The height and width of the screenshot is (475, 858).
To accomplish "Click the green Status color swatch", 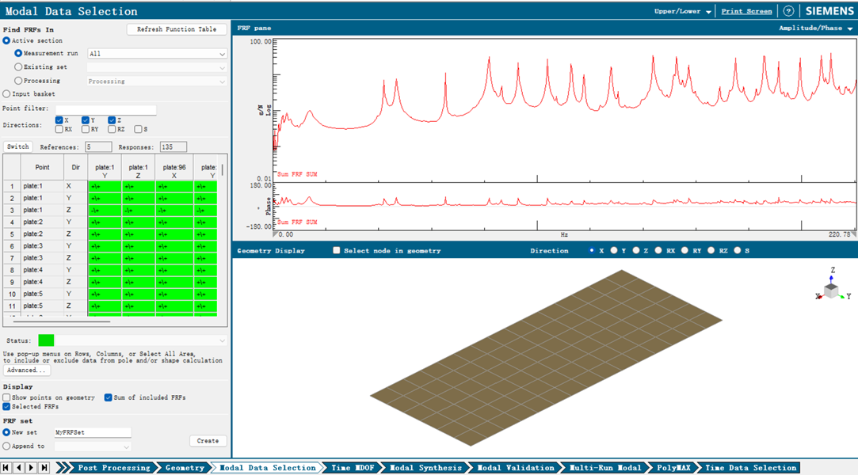I will click(x=46, y=340).
